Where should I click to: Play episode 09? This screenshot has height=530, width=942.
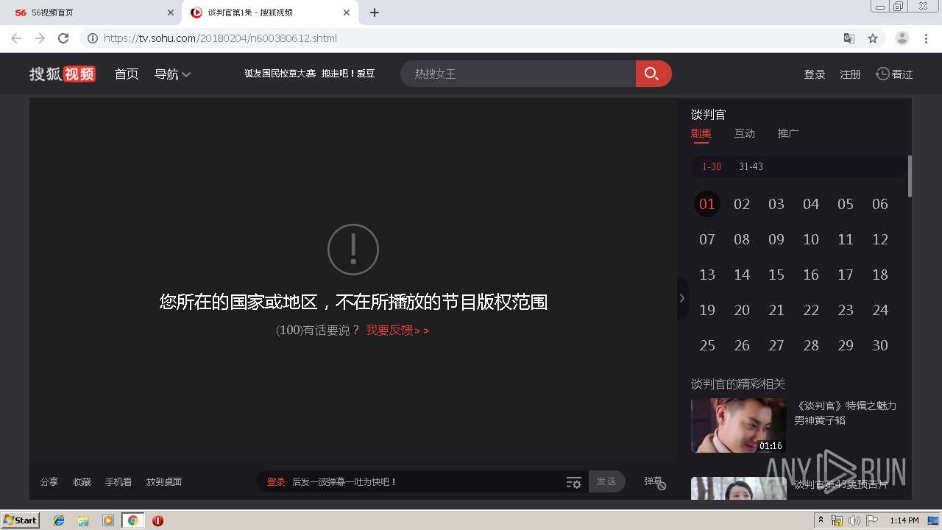click(x=776, y=239)
